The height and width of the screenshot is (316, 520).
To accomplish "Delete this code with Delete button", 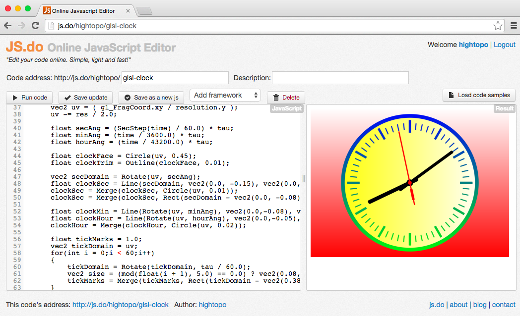I will [286, 98].
